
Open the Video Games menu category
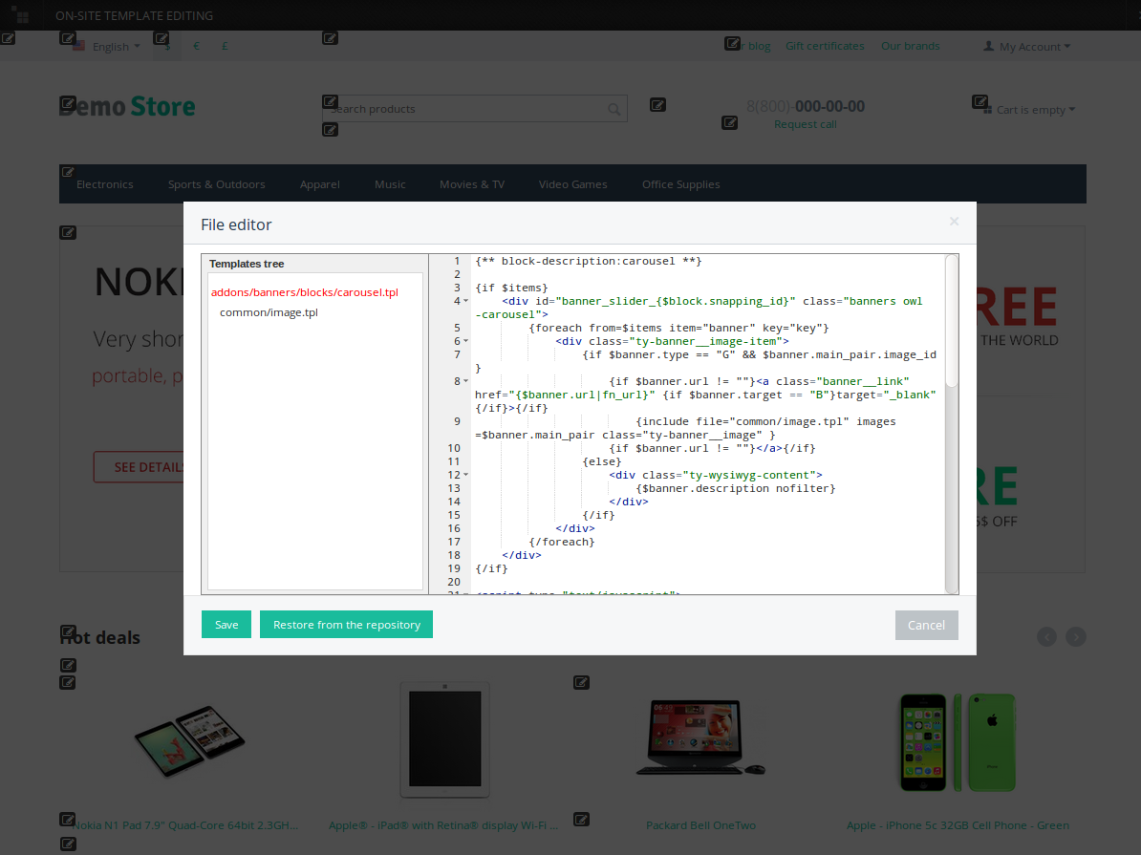(x=572, y=184)
